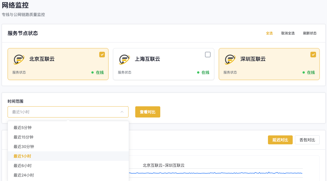Uncheck the 北京互联云 node checkbox
The image size is (327, 181).
click(102, 55)
